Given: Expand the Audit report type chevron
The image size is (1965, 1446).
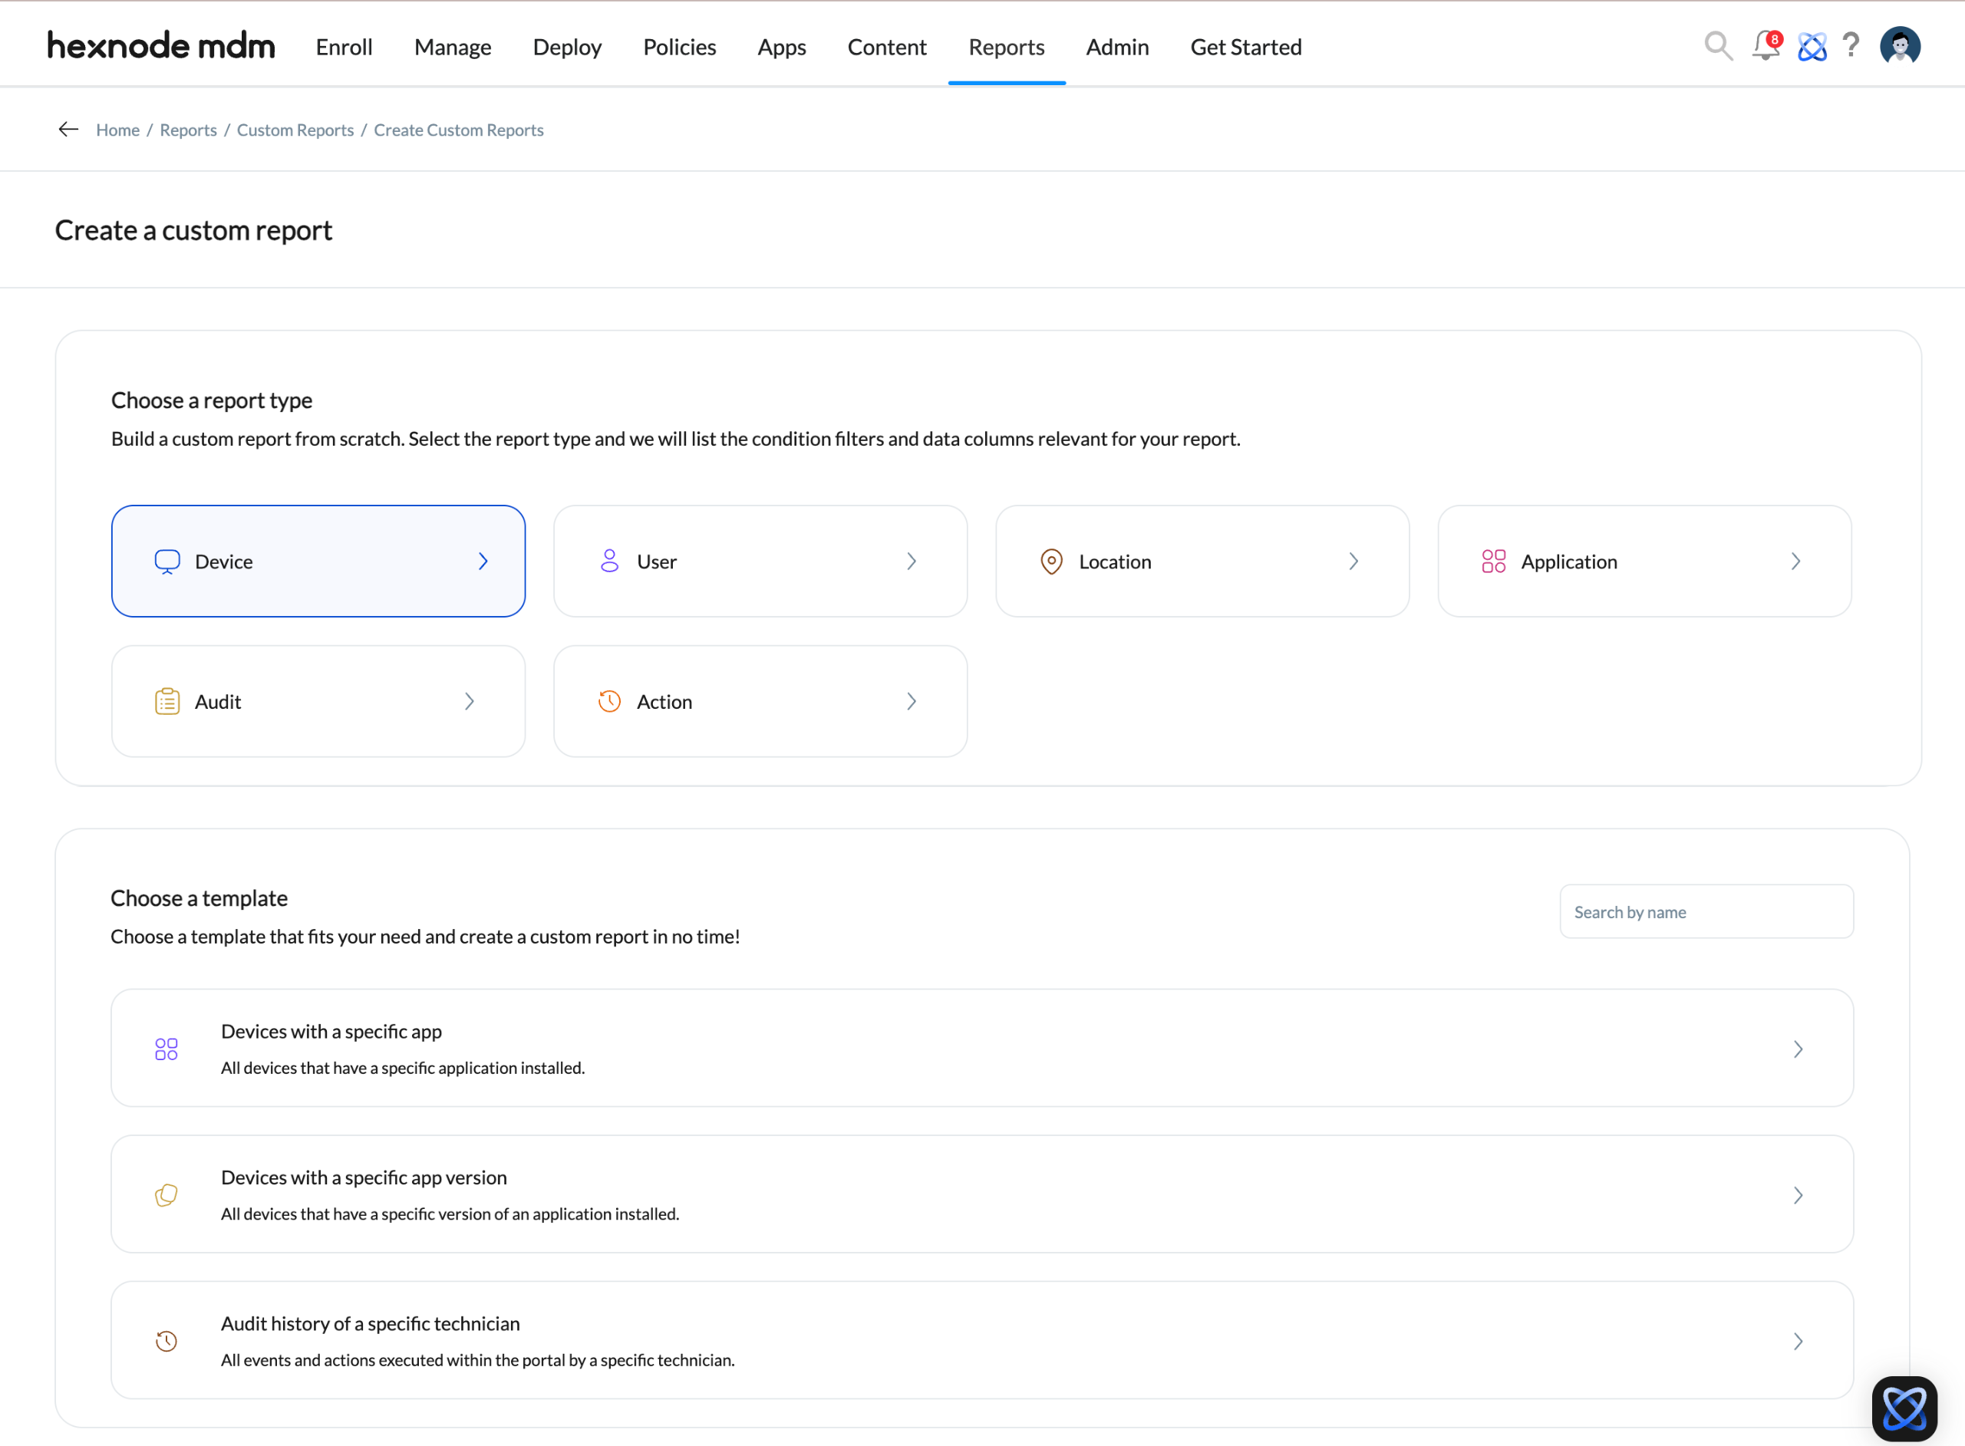Looking at the screenshot, I should 469,701.
